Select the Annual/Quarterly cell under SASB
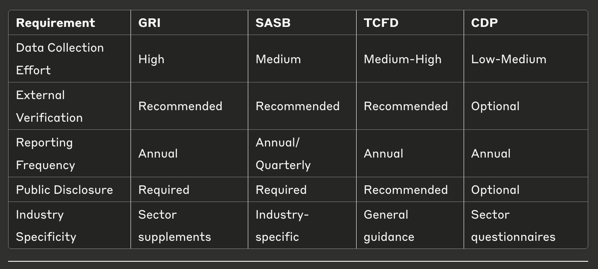 point(283,154)
